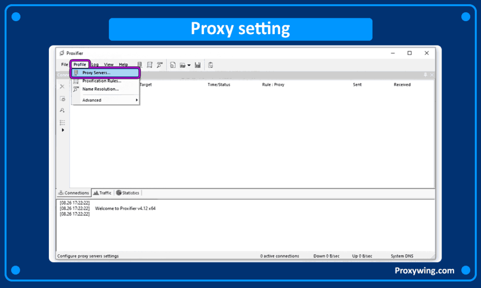Expand the black triangle at the sidebar bottom
This screenshot has width=481, height=288.
tap(62, 130)
